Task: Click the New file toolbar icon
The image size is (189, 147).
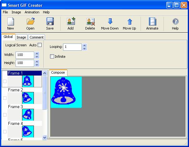Action: tap(11, 21)
